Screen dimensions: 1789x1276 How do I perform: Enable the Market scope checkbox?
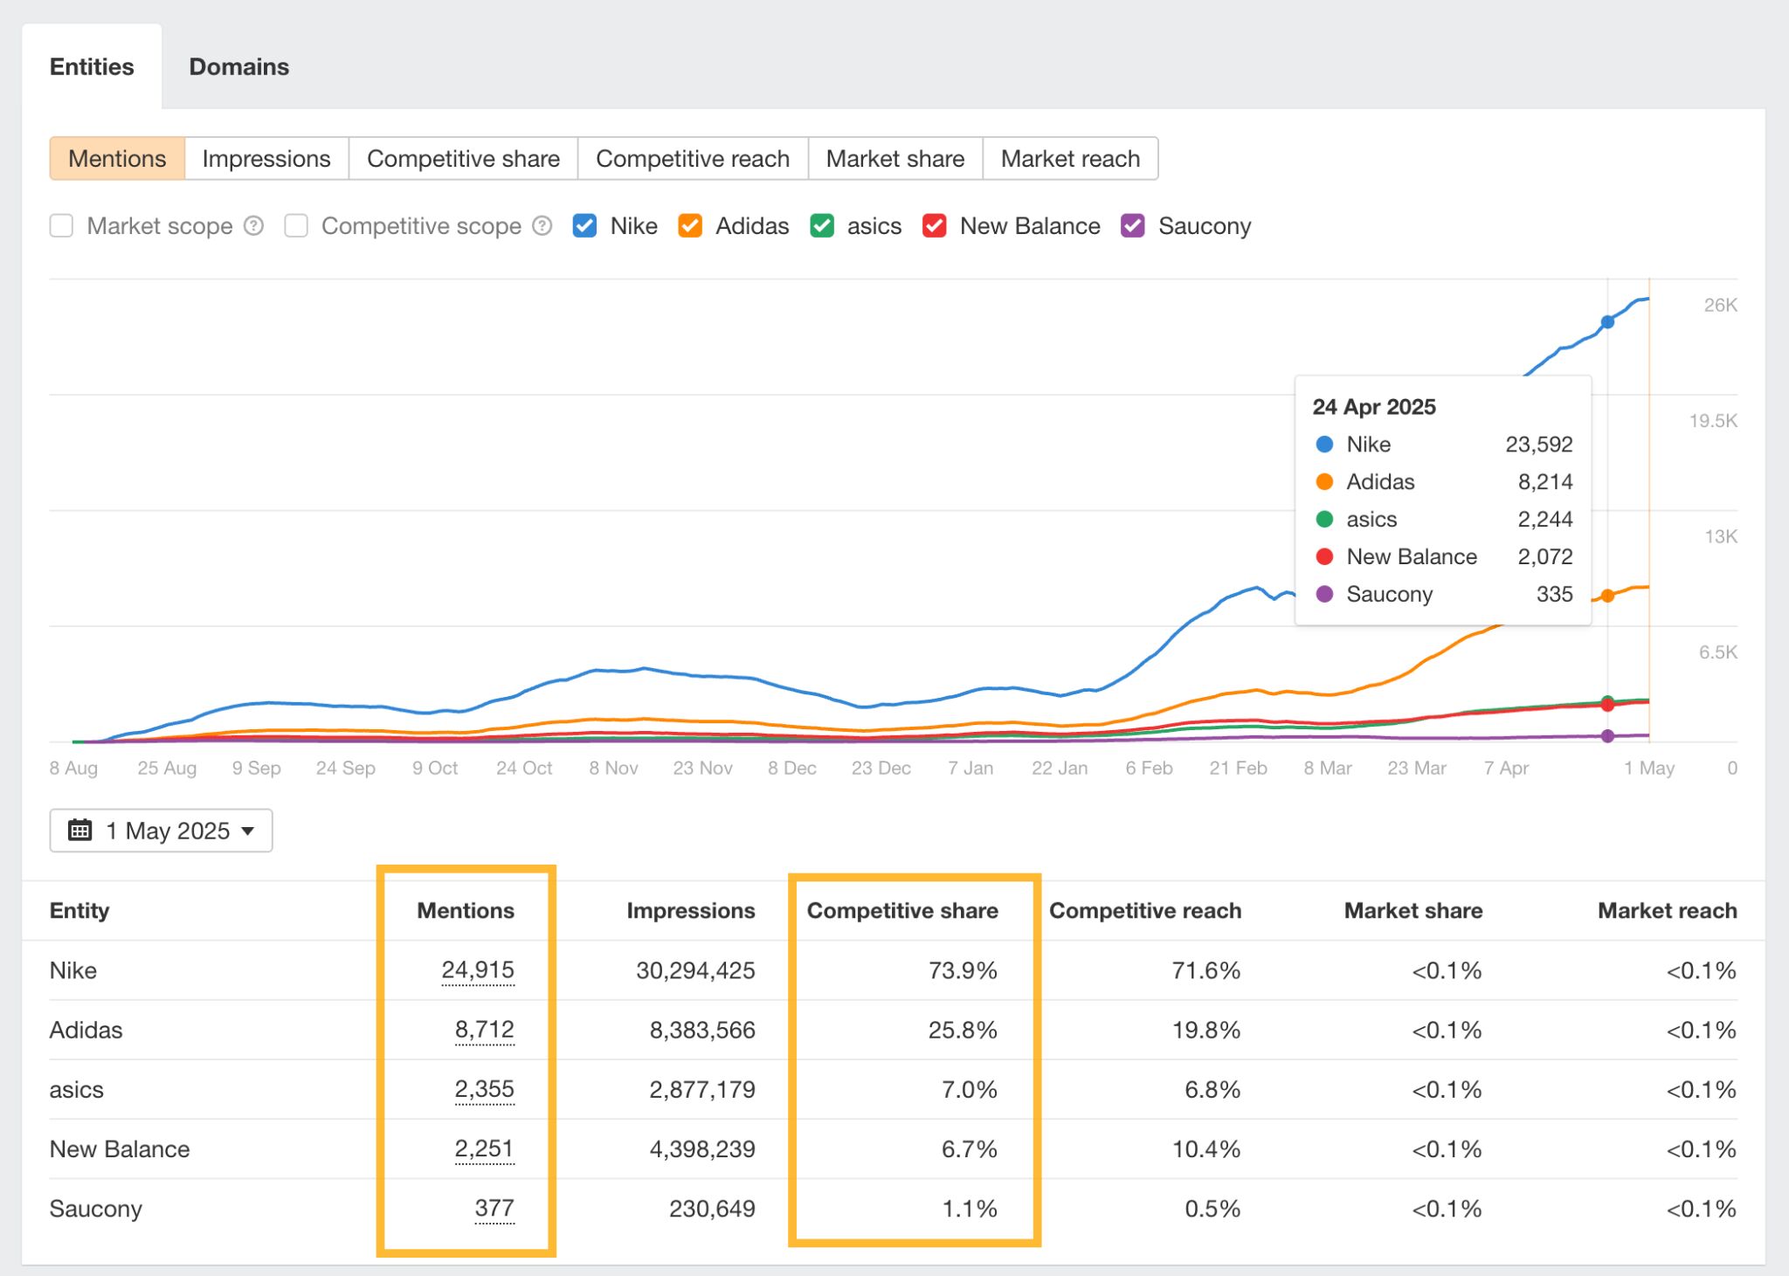pyautogui.click(x=61, y=225)
